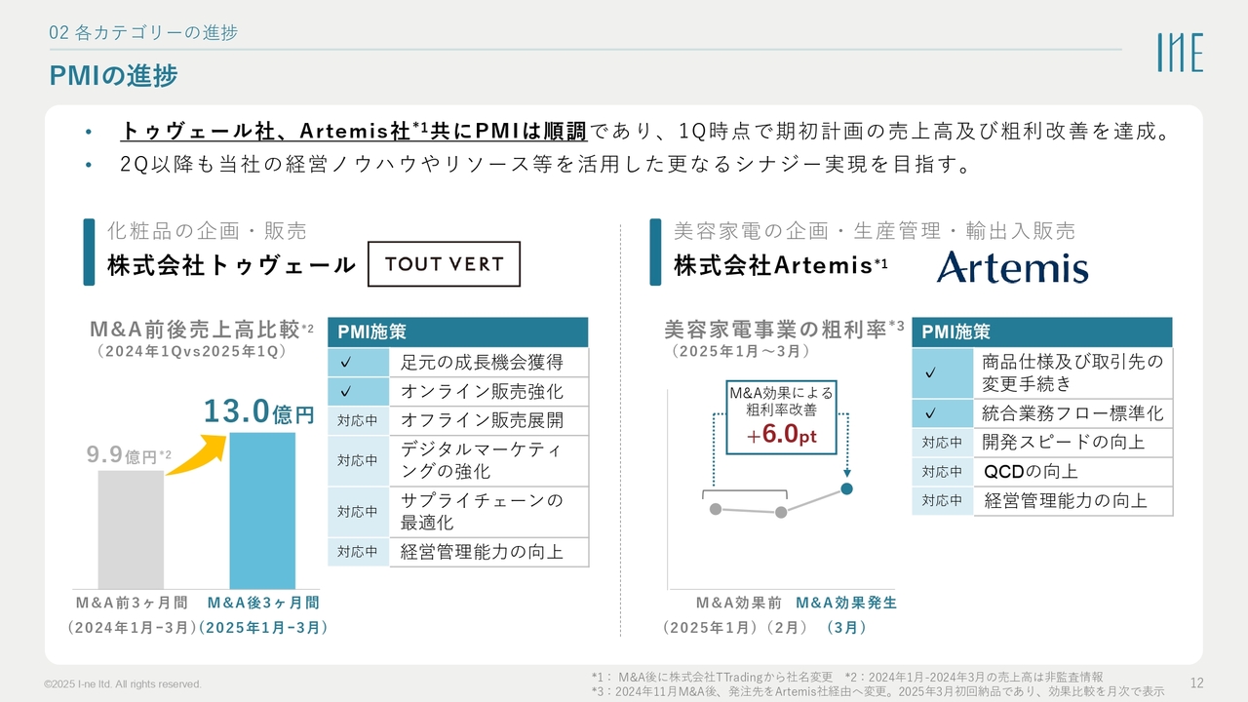
Task: Click 対応中 status beside QCDの向上
Action: point(942,472)
